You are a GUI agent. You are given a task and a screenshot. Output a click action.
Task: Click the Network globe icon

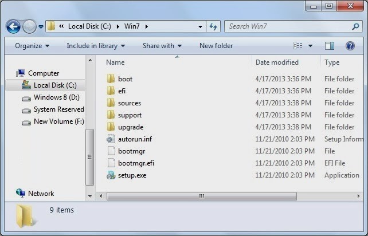tap(21, 193)
